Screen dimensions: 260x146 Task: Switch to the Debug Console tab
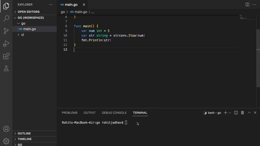(114, 113)
